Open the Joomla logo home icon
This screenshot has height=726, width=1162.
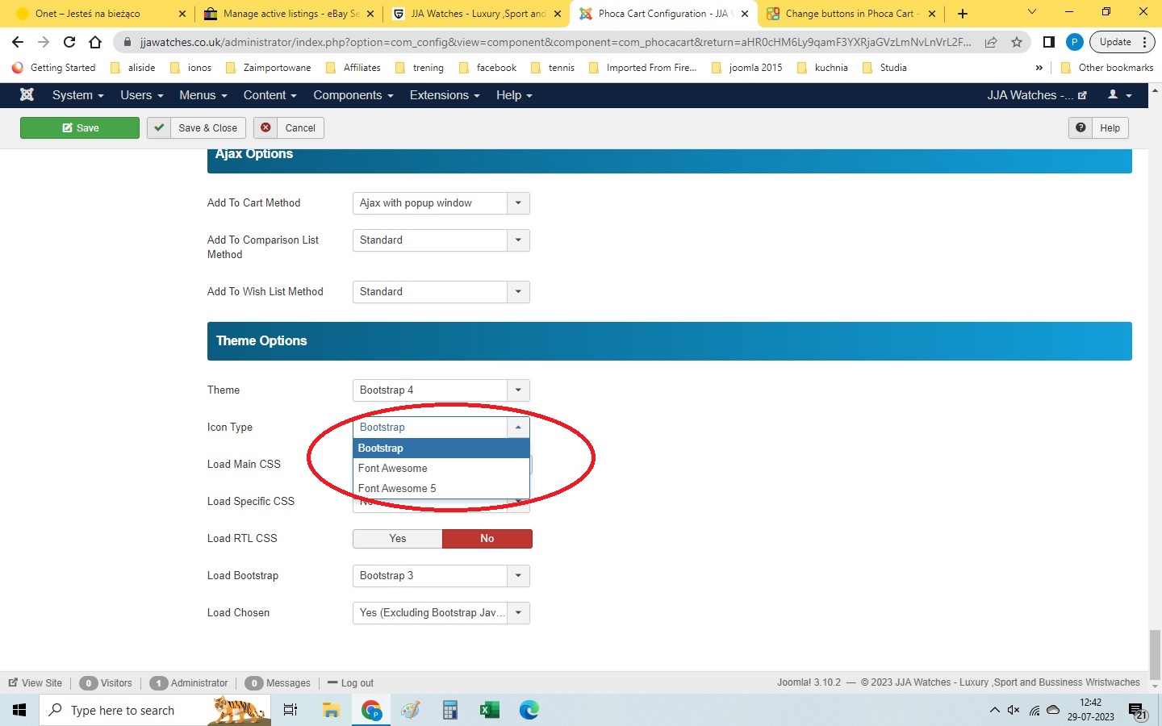coord(27,95)
